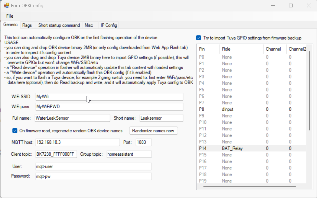This screenshot has height=198, width=317.
Task: Click the horizontal scrollbar under pin list
Action: 249,186
